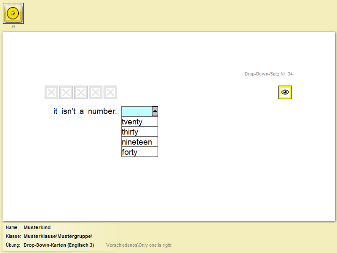Click the fifth crossed-out result box
The height and width of the screenshot is (253, 337).
[x=110, y=92]
